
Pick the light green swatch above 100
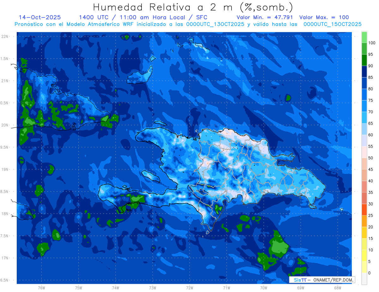pos(364,37)
